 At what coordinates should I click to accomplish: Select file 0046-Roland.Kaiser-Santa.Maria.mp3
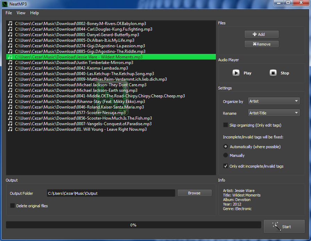(x=111, y=107)
